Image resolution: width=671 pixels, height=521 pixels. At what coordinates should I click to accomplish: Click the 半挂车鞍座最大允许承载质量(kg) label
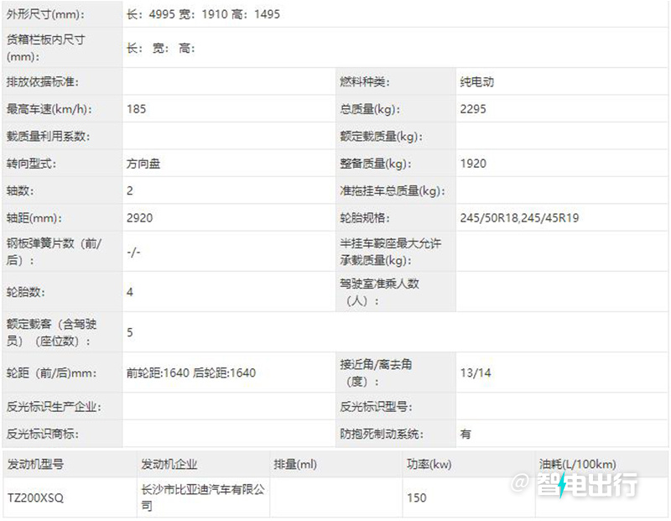[x=390, y=252]
